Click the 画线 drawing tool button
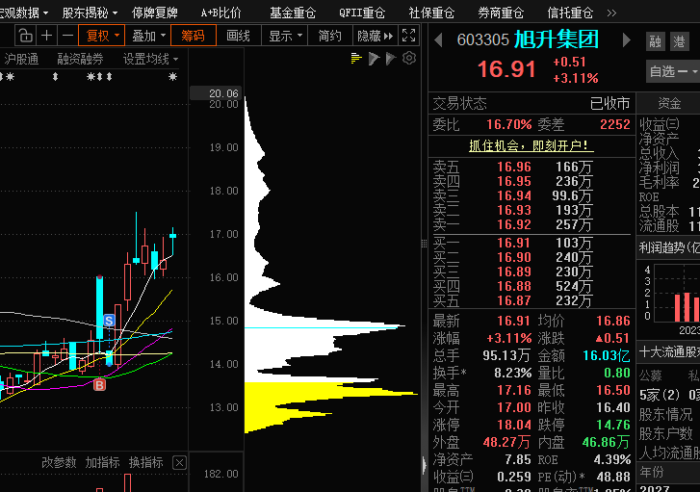The height and width of the screenshot is (492, 700). [x=239, y=36]
